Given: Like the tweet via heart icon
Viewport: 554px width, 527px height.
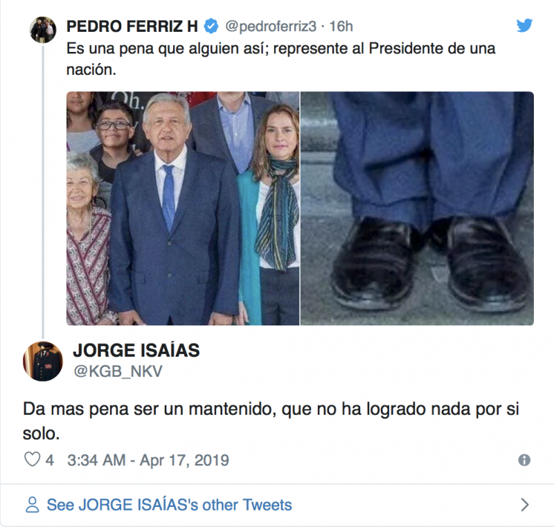Looking at the screenshot, I should pos(32,460).
